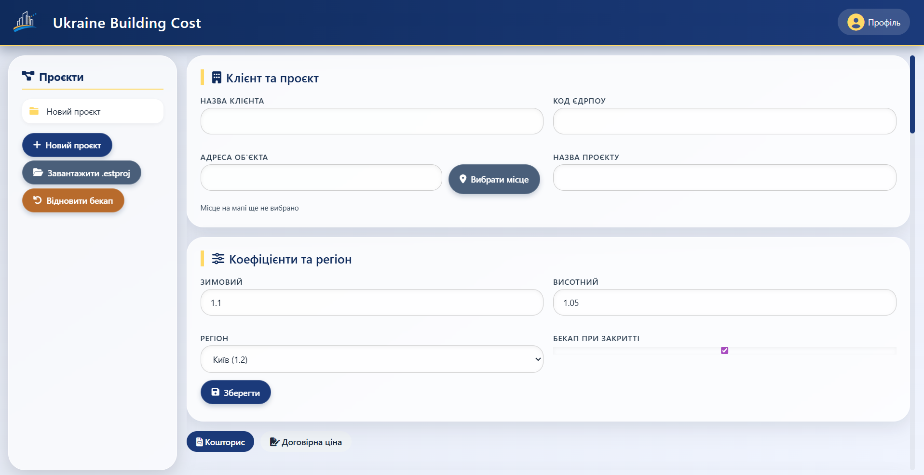Screen dimensions: 924x475
Task: Click the open-folder icon on Завантажити .estproj
Action: 38,172
